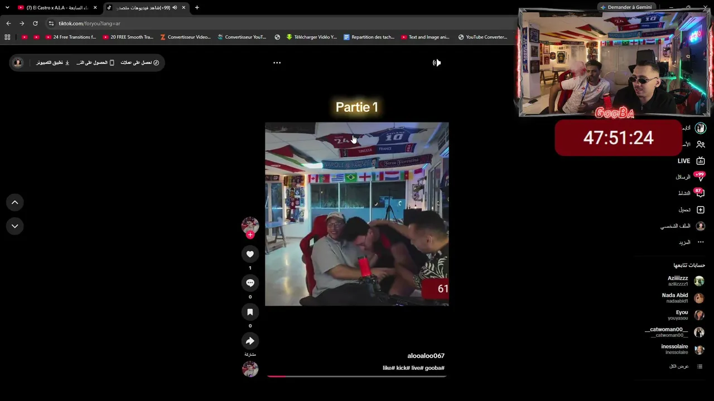Go to the next video with down chevron

pyautogui.click(x=15, y=226)
